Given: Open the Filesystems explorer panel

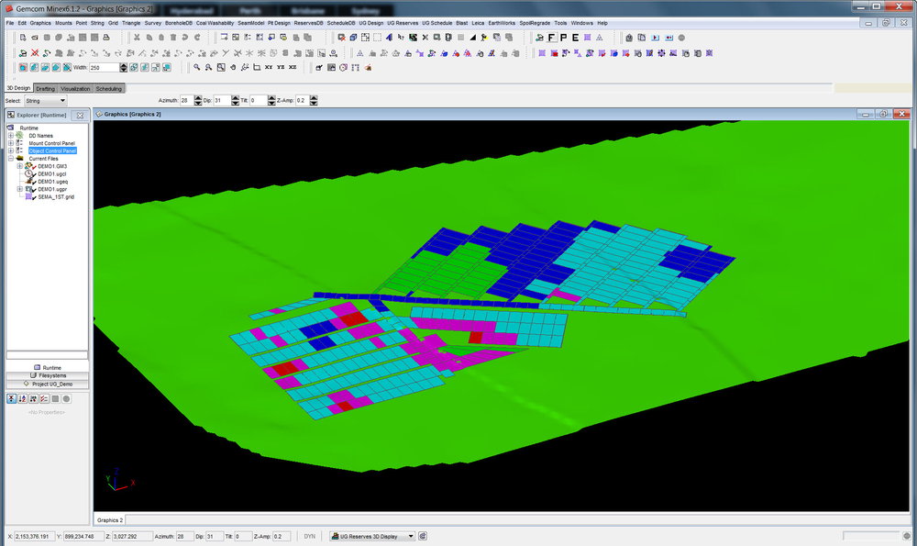Looking at the screenshot, I should coord(47,375).
